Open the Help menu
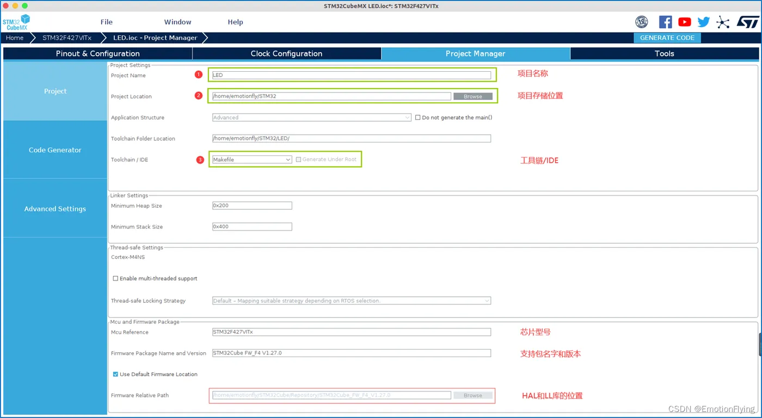This screenshot has height=418, width=762. click(x=236, y=22)
